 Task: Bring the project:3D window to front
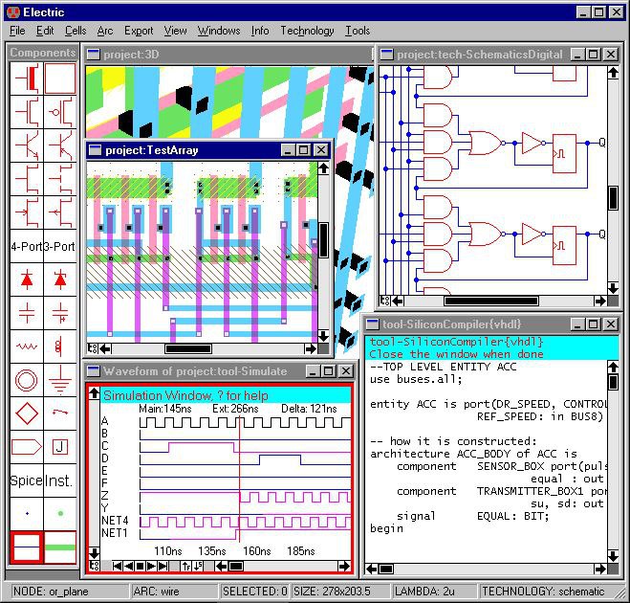tap(229, 55)
